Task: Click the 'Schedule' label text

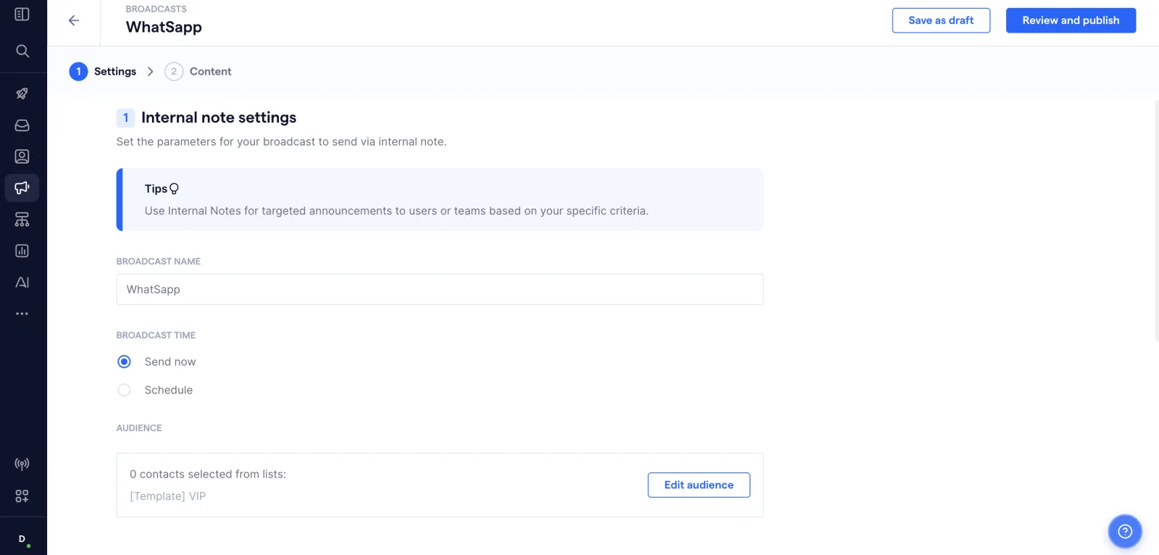Action: pos(169,390)
